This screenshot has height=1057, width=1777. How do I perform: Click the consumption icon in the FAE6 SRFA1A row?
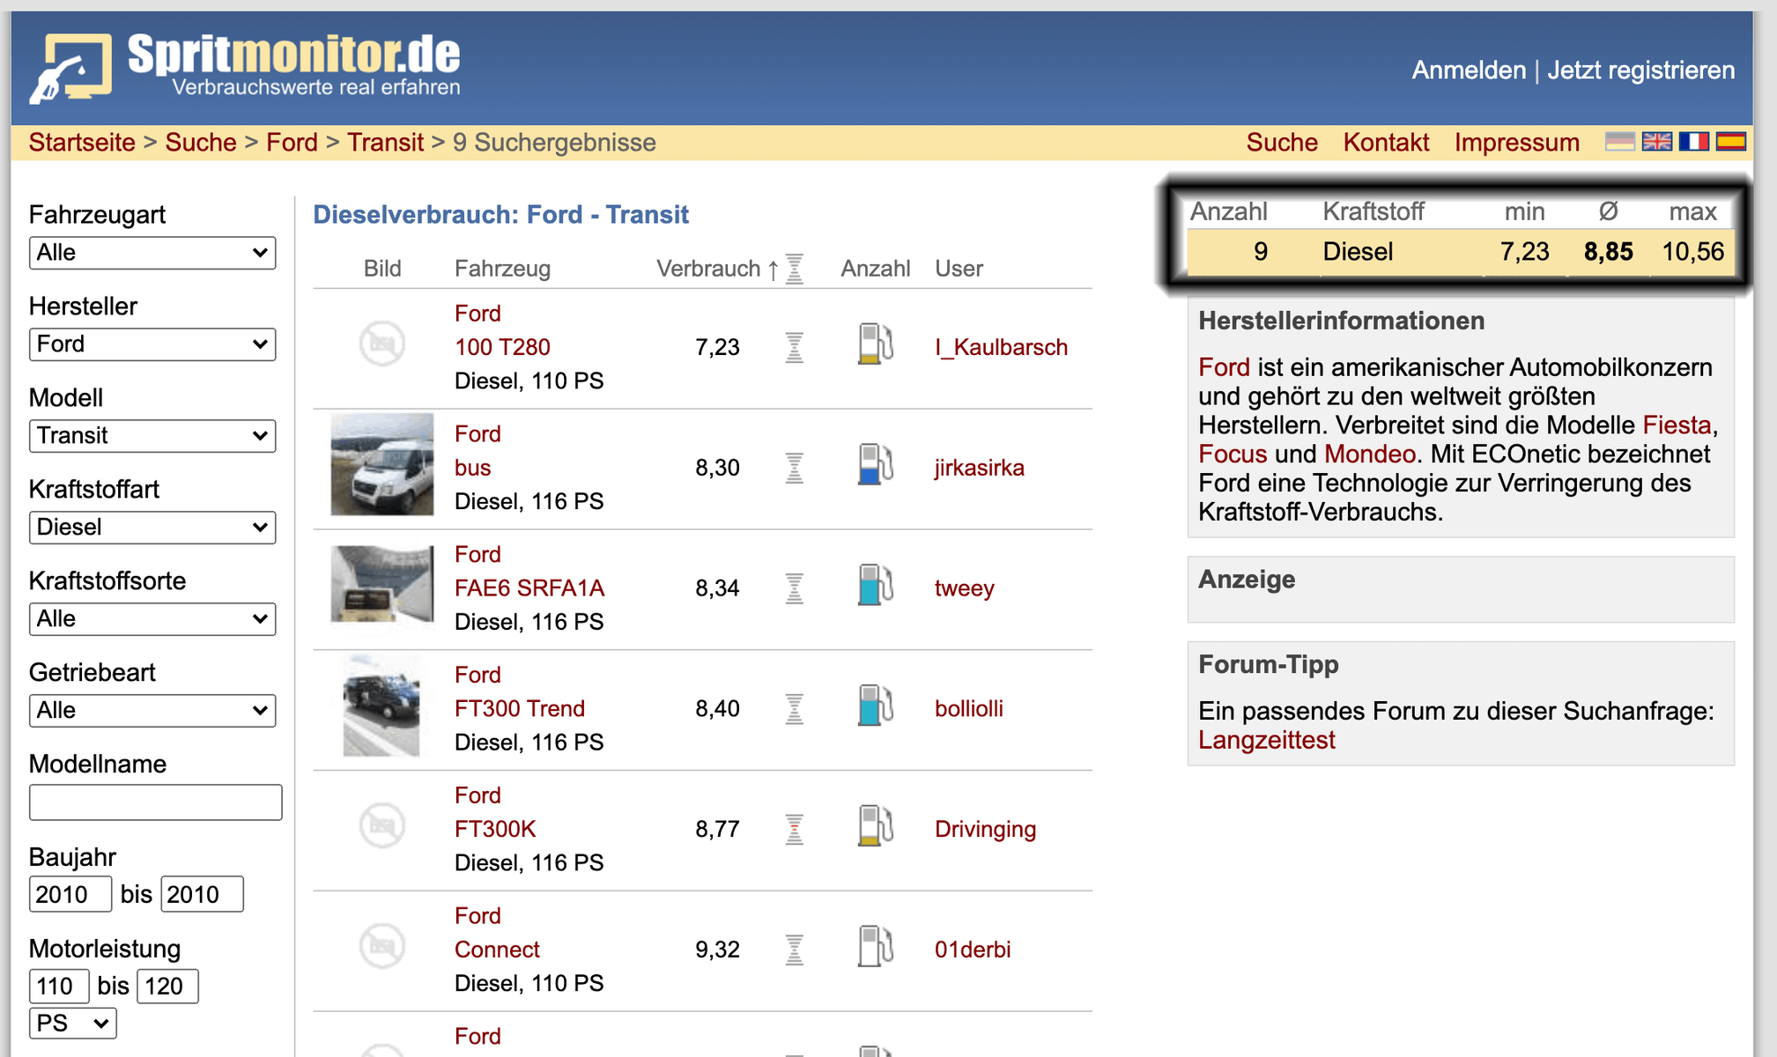tap(794, 588)
